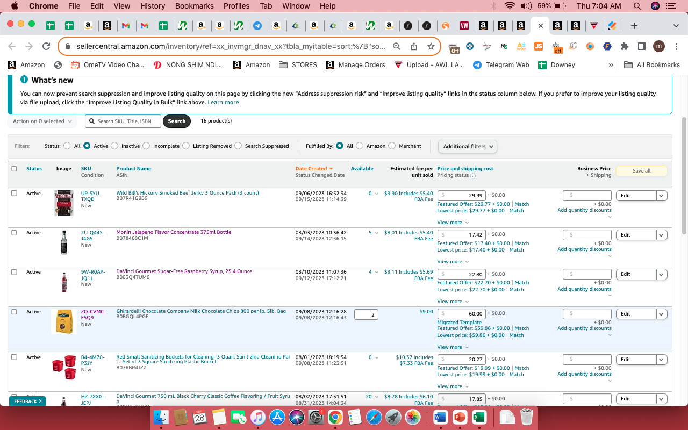Select the Listing Removed status filter
Screen dimensions: 688x430
coord(186,146)
